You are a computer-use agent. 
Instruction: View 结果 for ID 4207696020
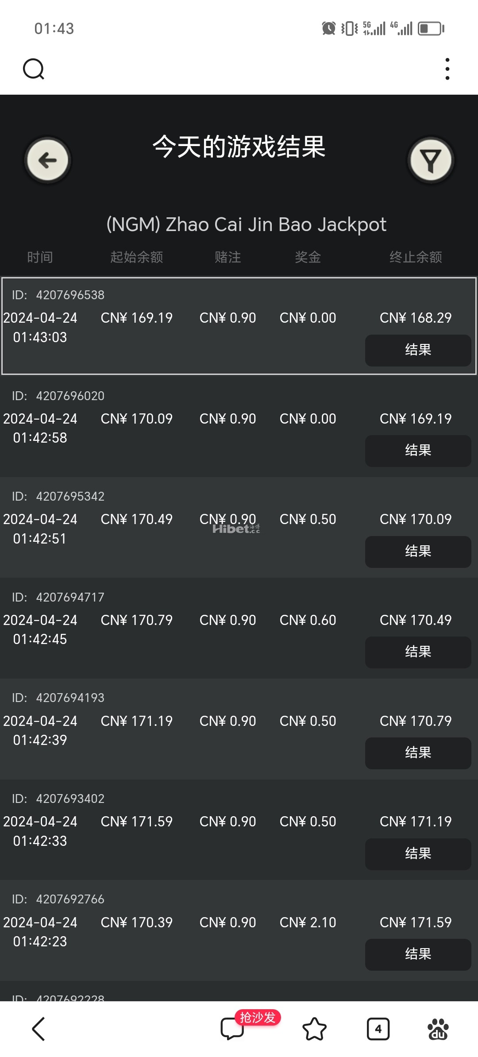[418, 451]
